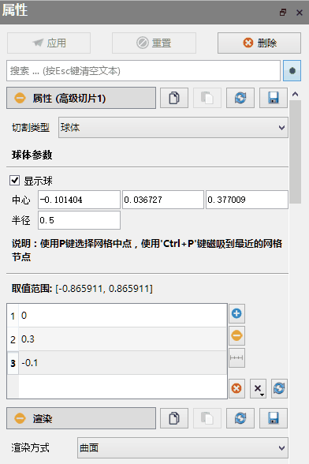Copy properties icon in 属性 section row
This screenshot has width=309, height=464.
pyautogui.click(x=174, y=98)
